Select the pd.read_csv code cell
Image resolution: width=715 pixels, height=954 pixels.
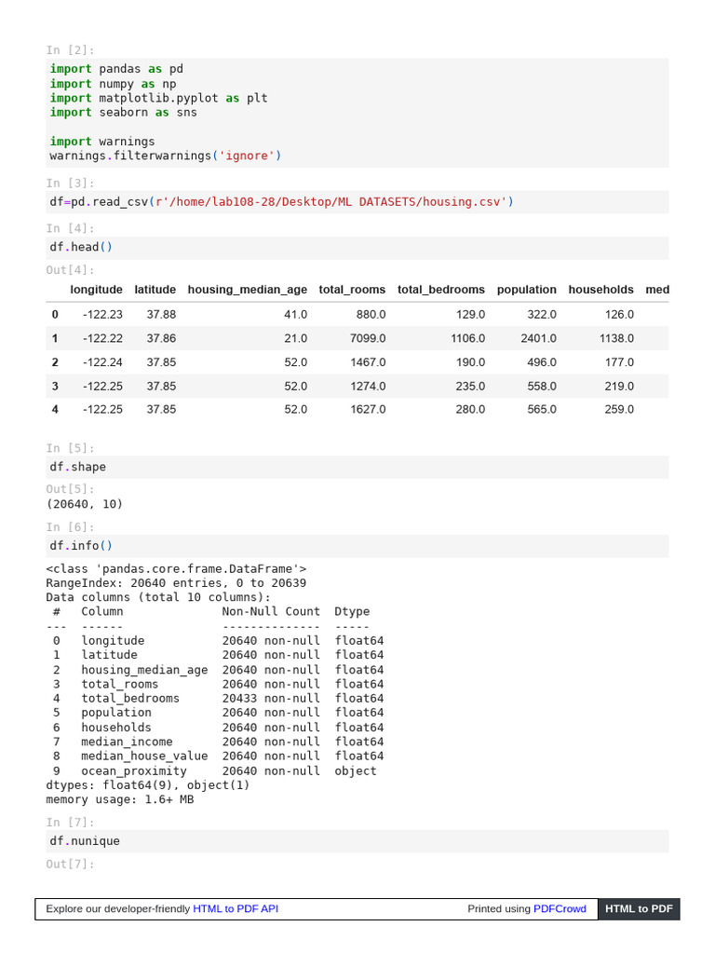pyautogui.click(x=357, y=201)
